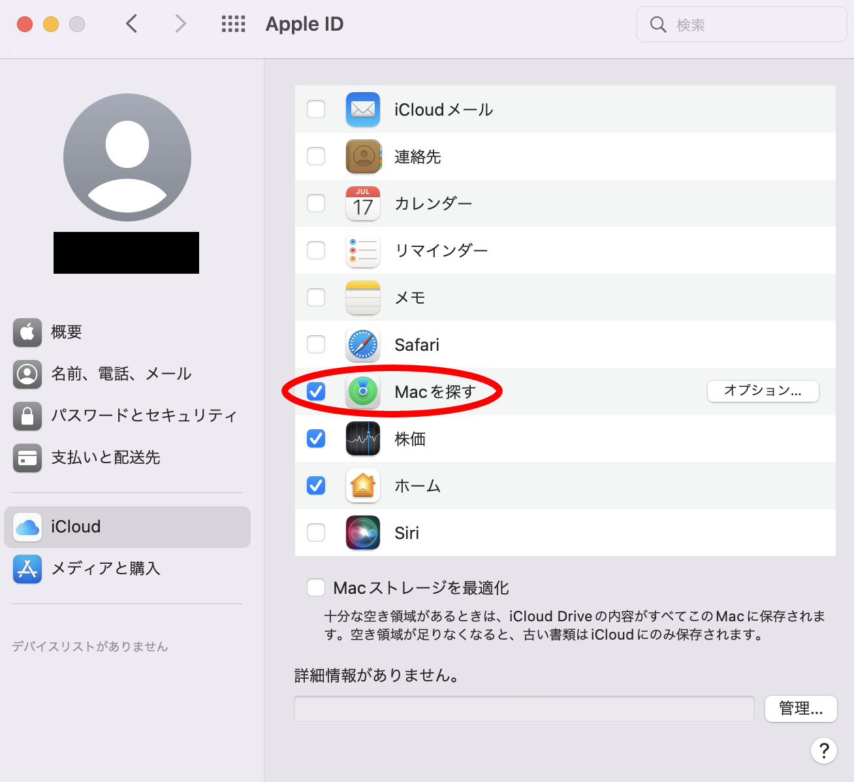Image resolution: width=854 pixels, height=782 pixels.
Task: Open the 概要 sidebar section
Action: 127,333
